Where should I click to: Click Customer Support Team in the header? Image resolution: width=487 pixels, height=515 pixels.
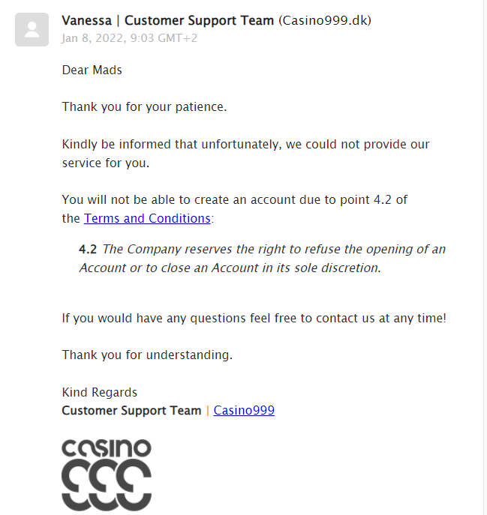[200, 20]
